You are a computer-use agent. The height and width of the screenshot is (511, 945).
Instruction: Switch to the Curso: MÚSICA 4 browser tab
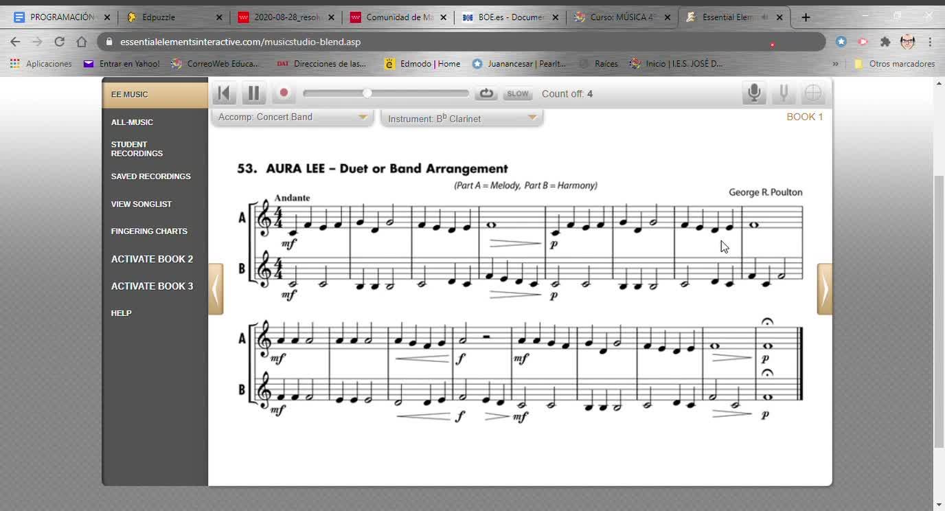[622, 17]
